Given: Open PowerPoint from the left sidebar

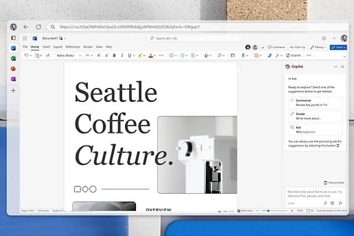Looking at the screenshot, I should click(13, 69).
